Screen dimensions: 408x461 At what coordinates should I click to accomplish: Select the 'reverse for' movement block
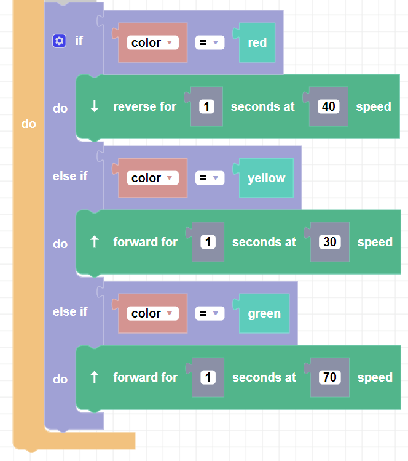[144, 106]
